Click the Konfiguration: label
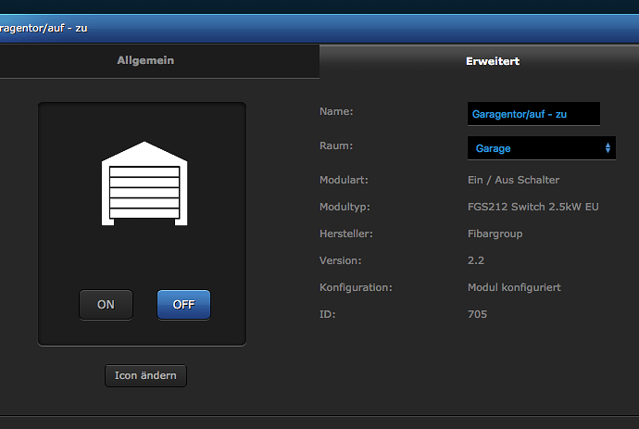639x429 pixels. (356, 287)
